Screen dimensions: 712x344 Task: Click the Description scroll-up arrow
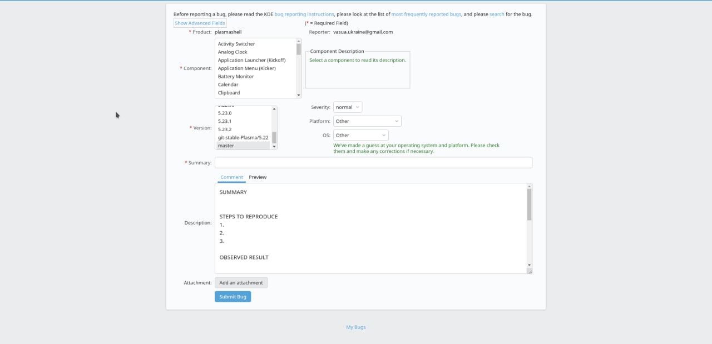pos(530,186)
